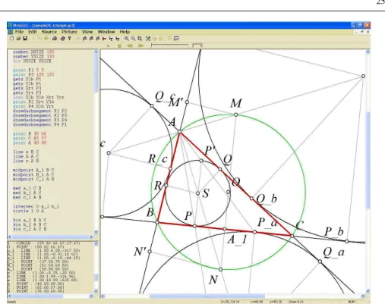Open the Picture menu
This screenshot has height=304, width=385.
coord(69,32)
